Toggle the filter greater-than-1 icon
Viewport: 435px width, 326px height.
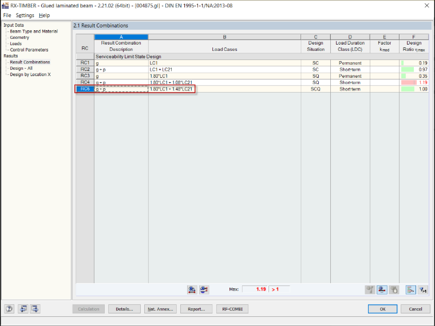point(423,290)
